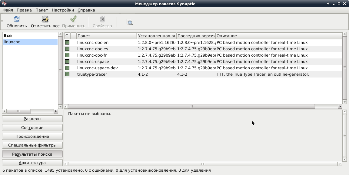Open the Правка menu

coord(24,10)
